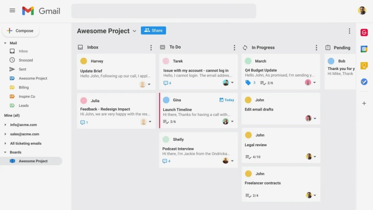Click the tag icon on Q4 Budget Update

pyautogui.click(x=248, y=83)
